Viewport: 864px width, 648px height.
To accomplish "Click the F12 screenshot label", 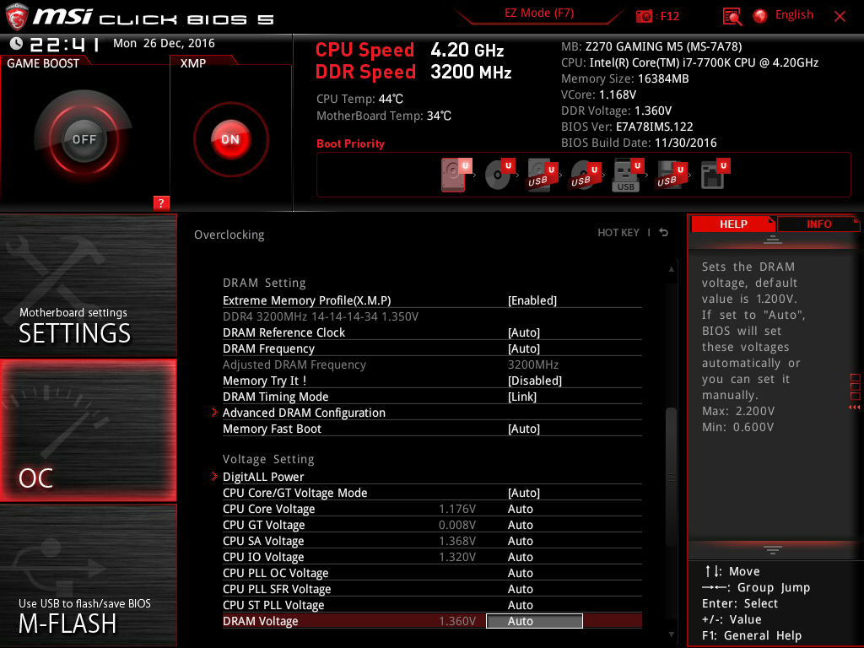I will point(669,16).
